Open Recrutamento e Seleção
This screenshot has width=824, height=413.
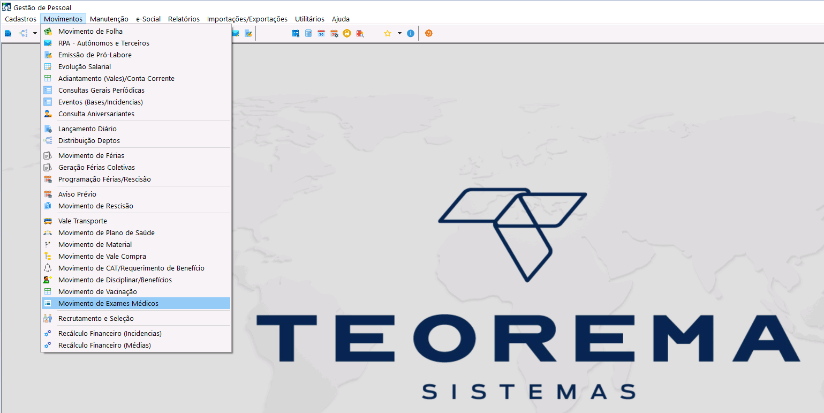136,319
